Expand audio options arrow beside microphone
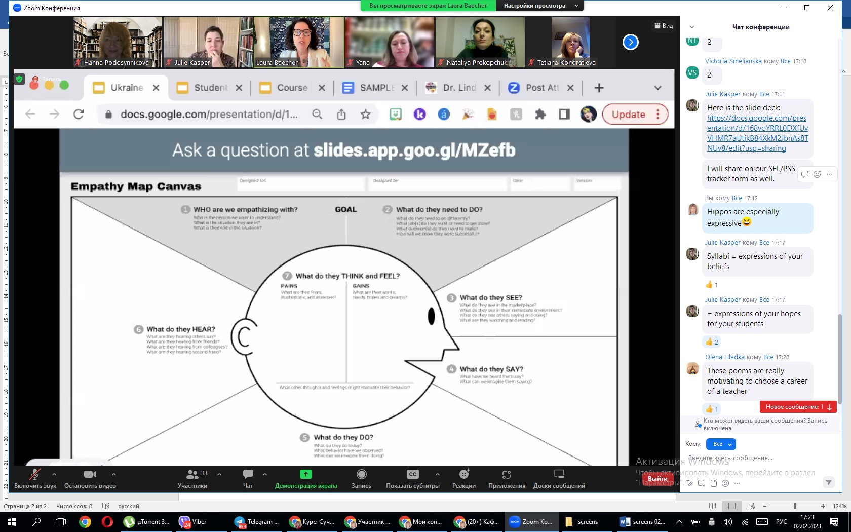Viewport: 851px width, 532px height. [x=54, y=474]
